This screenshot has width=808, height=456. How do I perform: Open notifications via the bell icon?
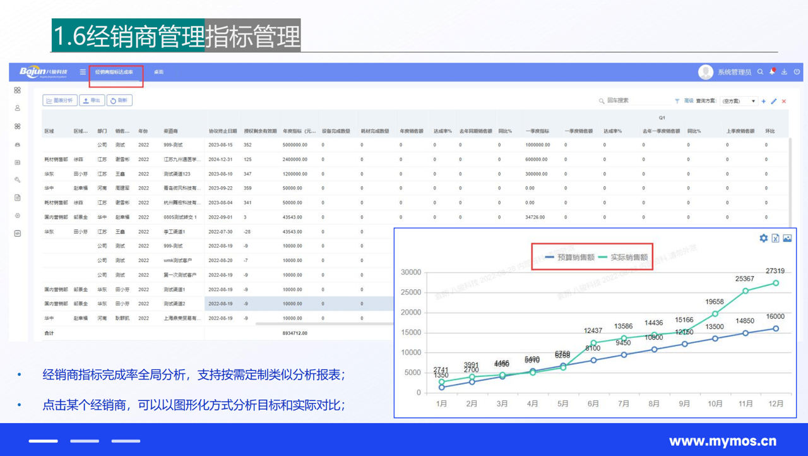(x=771, y=72)
